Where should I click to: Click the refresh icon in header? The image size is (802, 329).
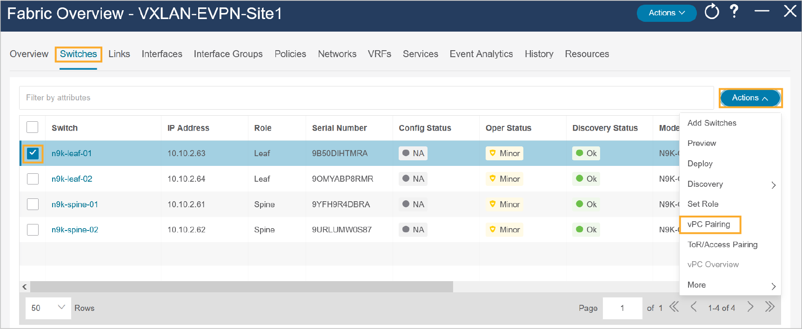(x=712, y=12)
